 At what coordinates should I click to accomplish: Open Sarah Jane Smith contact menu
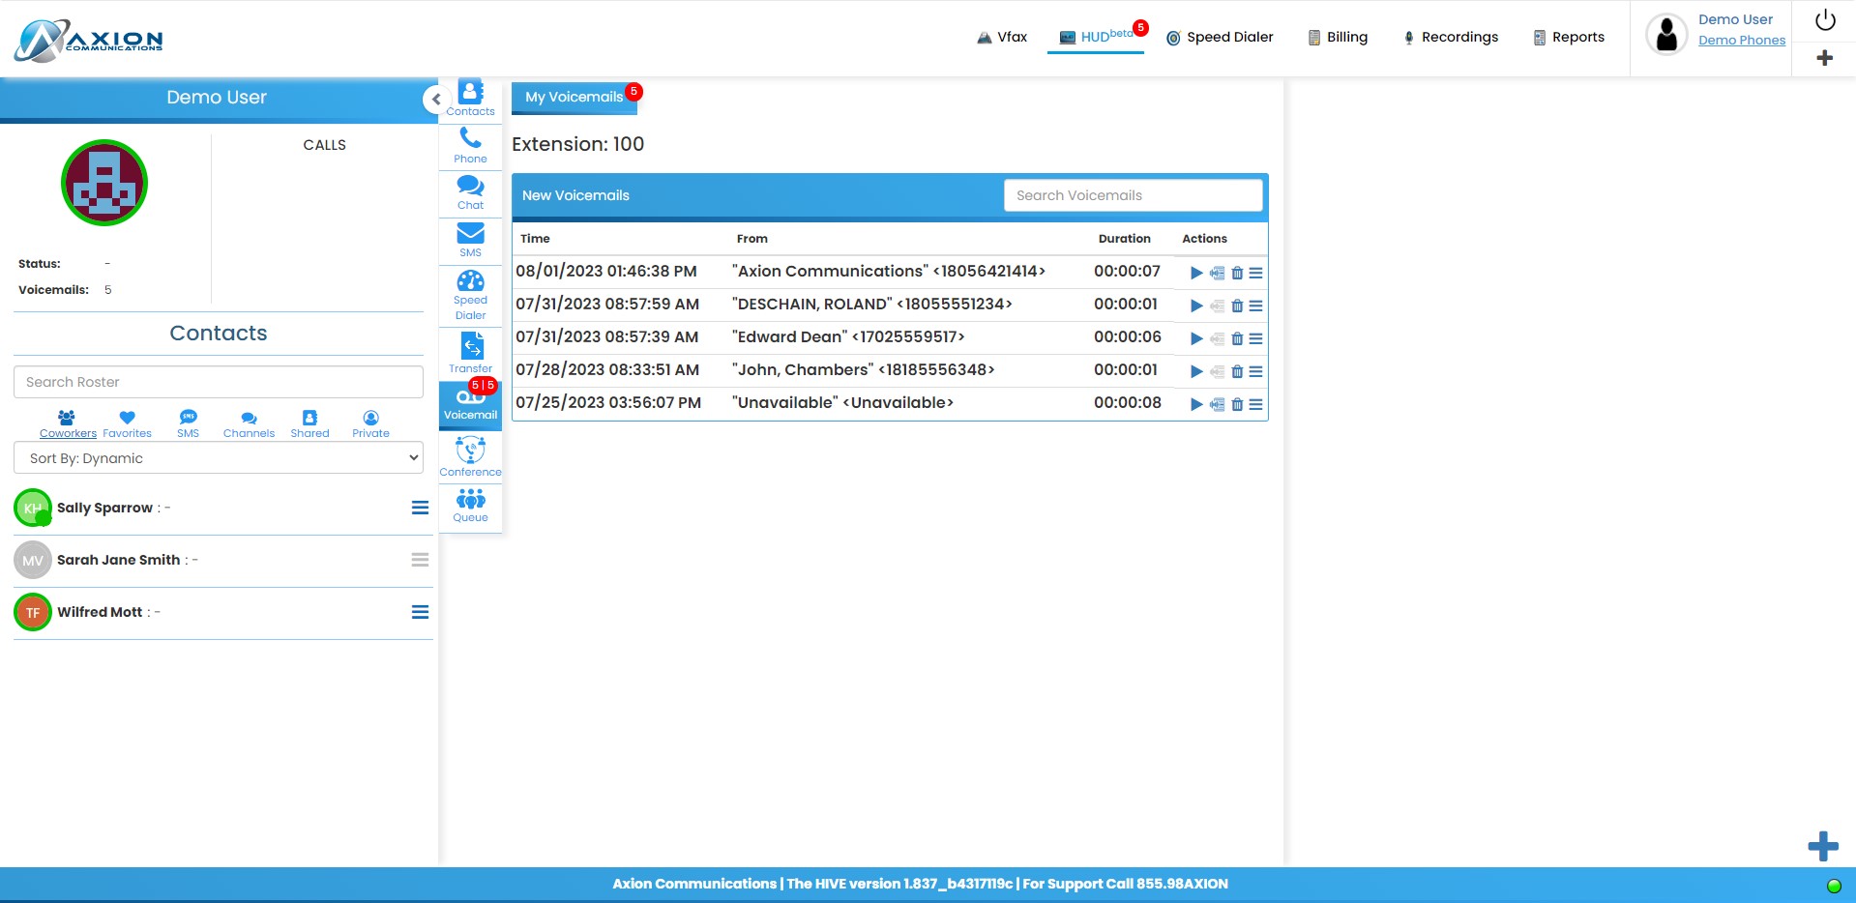(x=420, y=560)
